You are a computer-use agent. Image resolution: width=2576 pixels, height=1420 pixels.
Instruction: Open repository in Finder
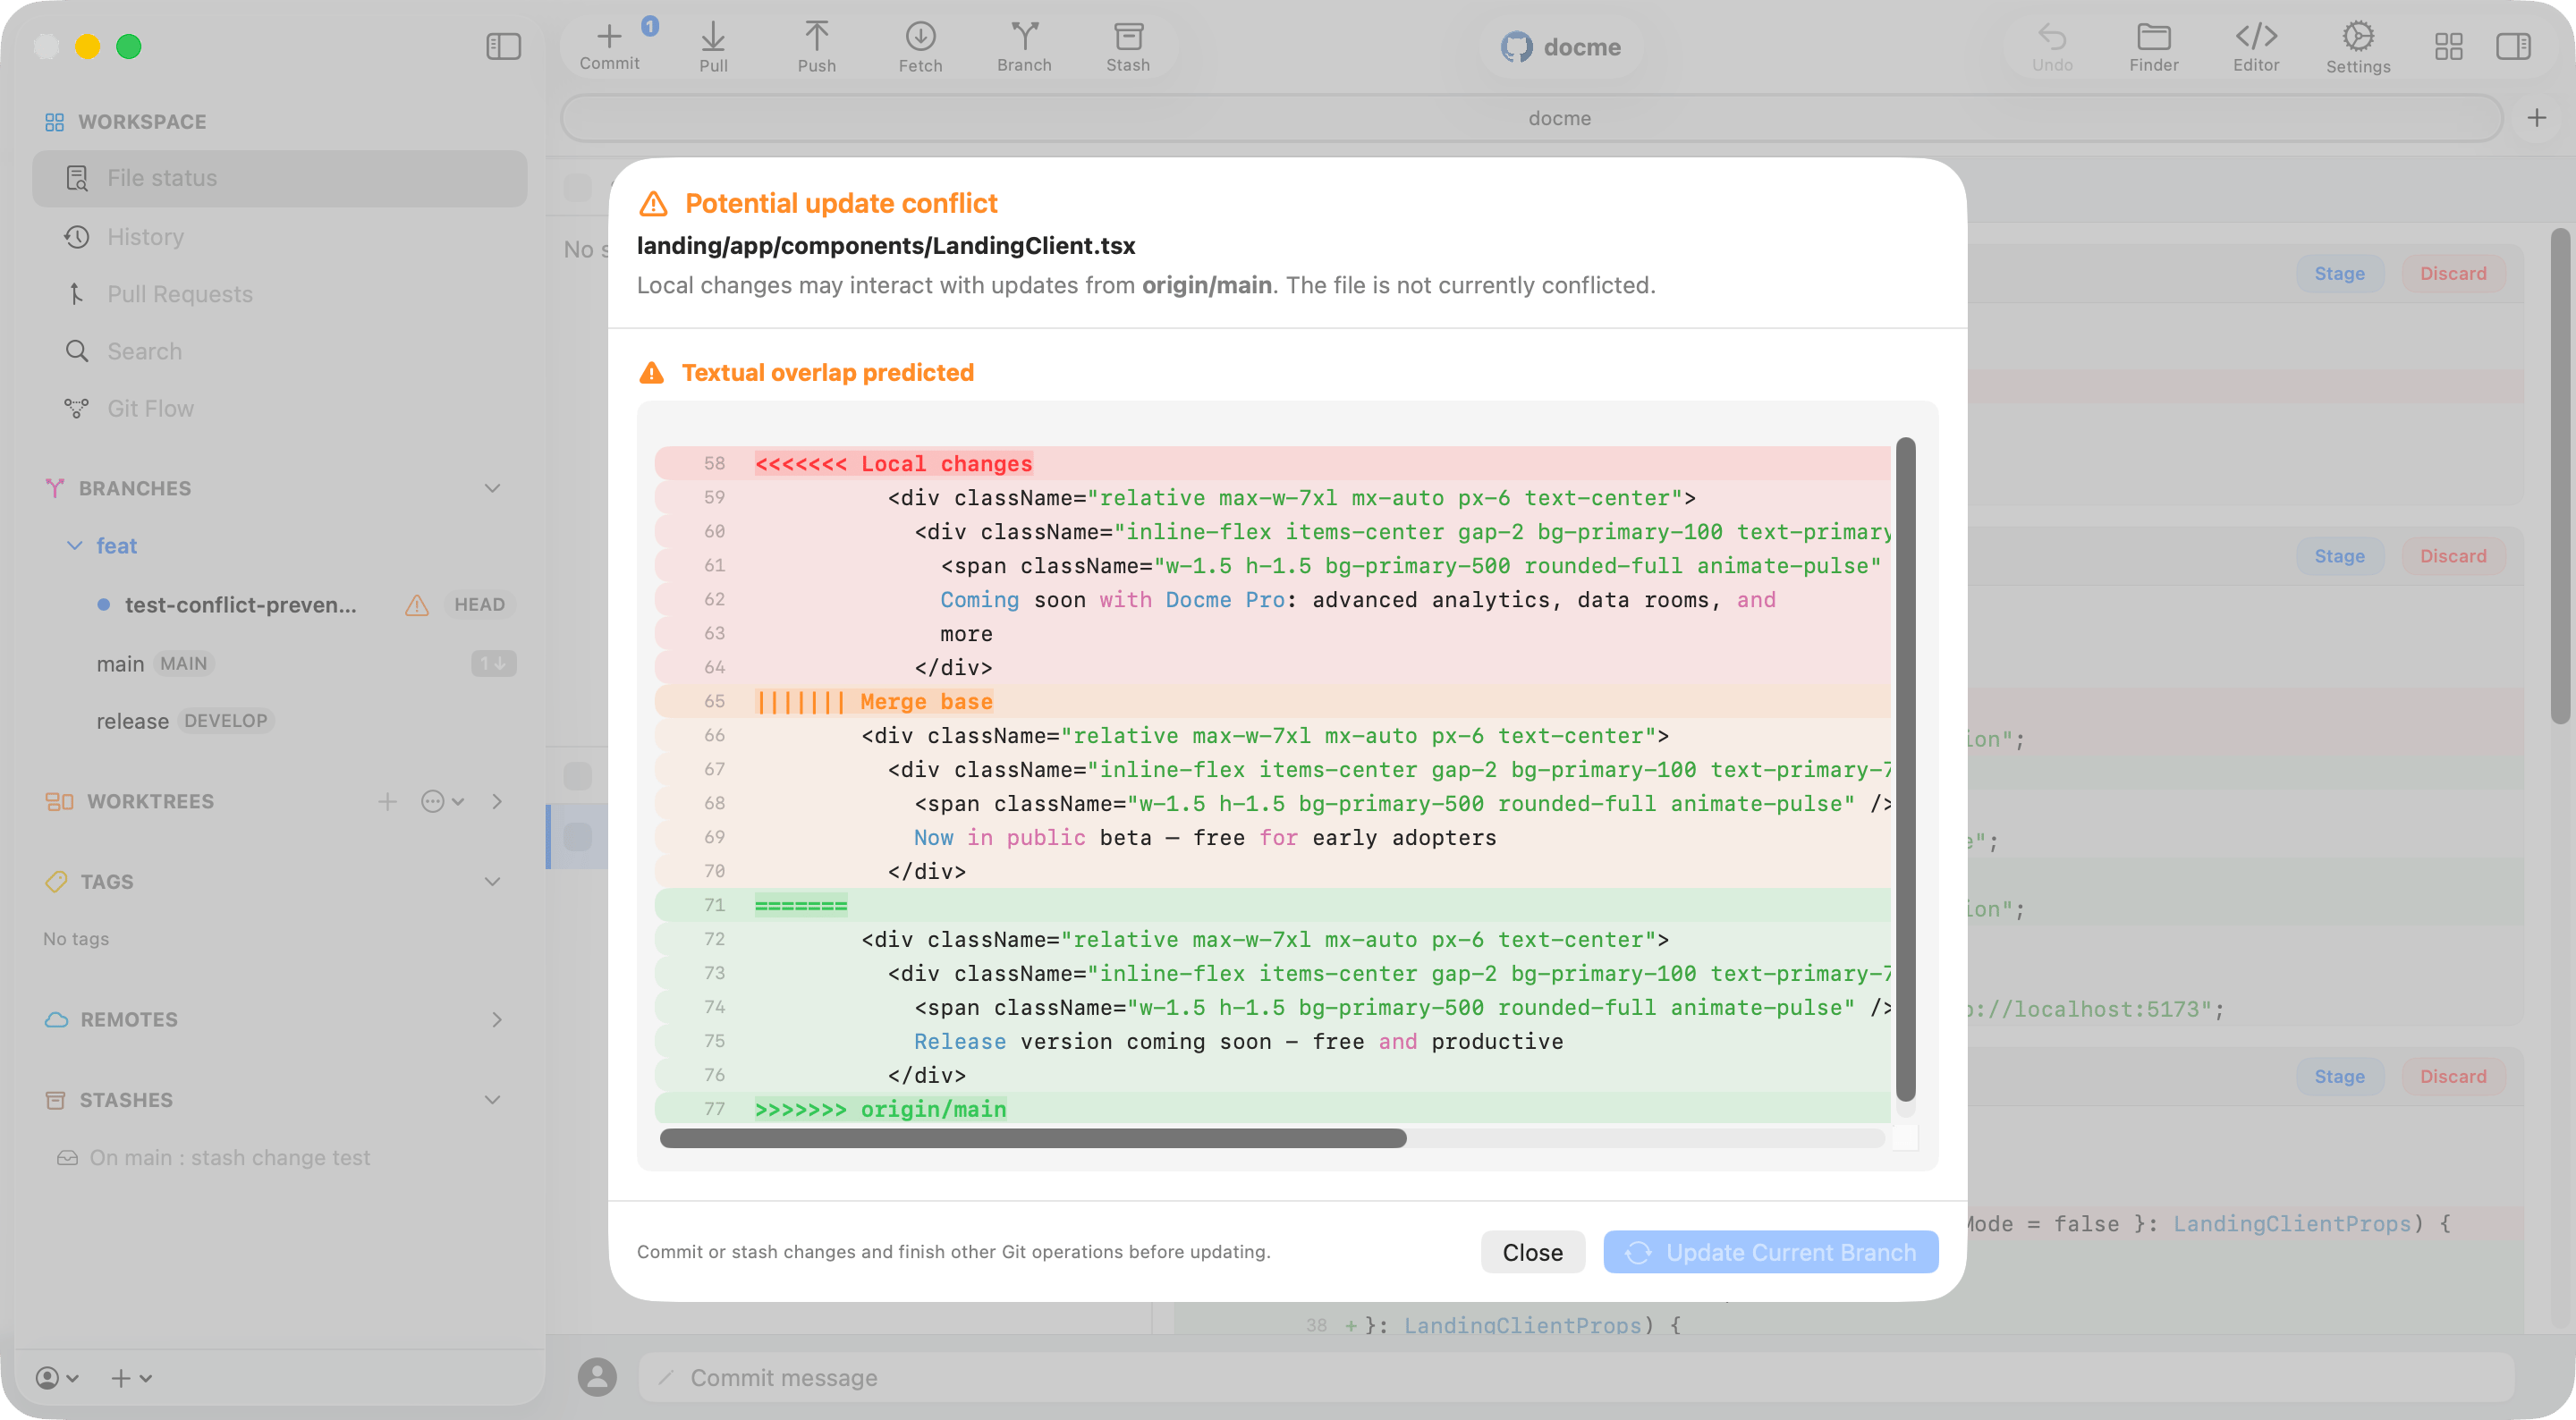point(2153,47)
